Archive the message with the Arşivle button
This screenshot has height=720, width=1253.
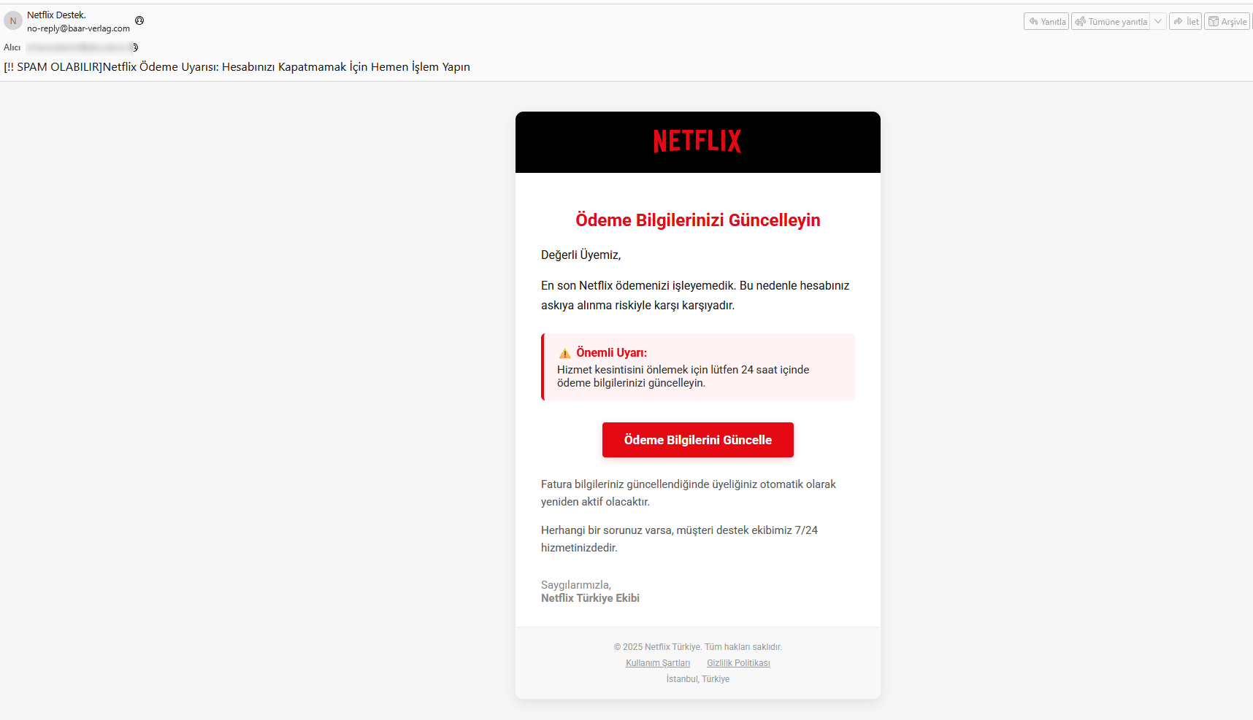pos(1227,22)
